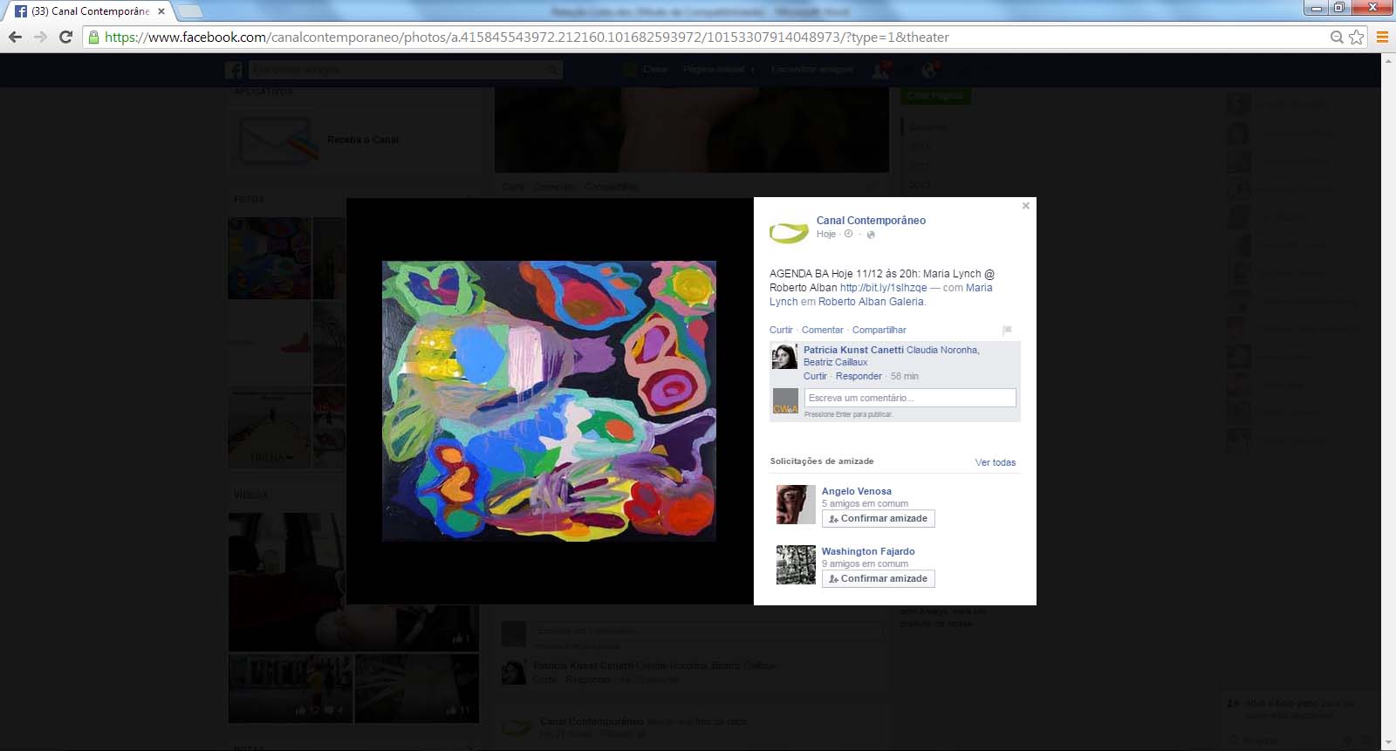The height and width of the screenshot is (751, 1396).
Task: Click the flag report icon
Action: (1007, 330)
